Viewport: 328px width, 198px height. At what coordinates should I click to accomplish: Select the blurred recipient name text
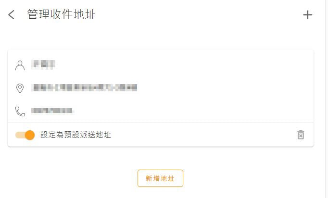point(43,64)
